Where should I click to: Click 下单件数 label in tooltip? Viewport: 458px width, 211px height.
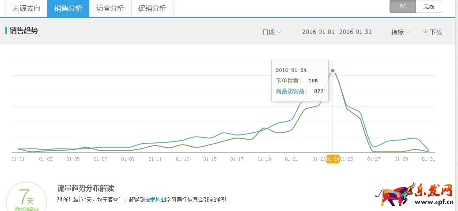click(288, 81)
